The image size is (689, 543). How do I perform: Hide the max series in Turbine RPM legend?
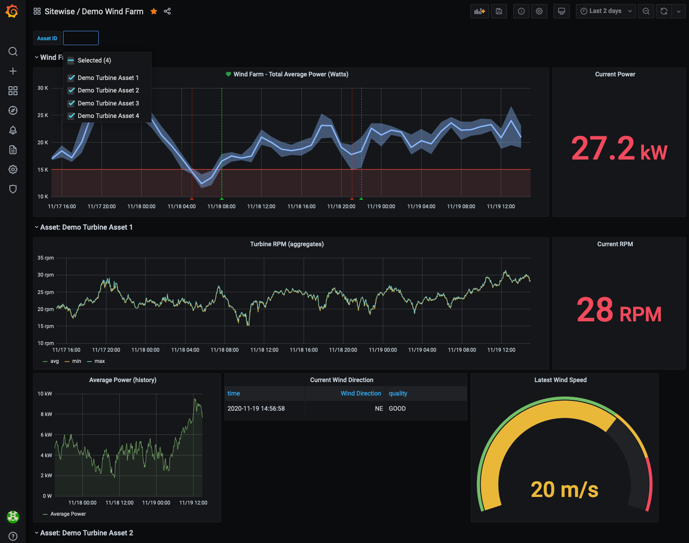99,361
